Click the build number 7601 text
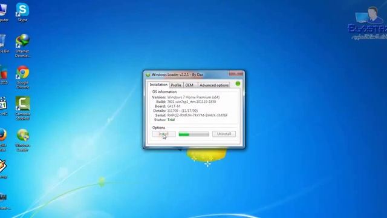The height and width of the screenshot is (218, 387). pos(192,102)
